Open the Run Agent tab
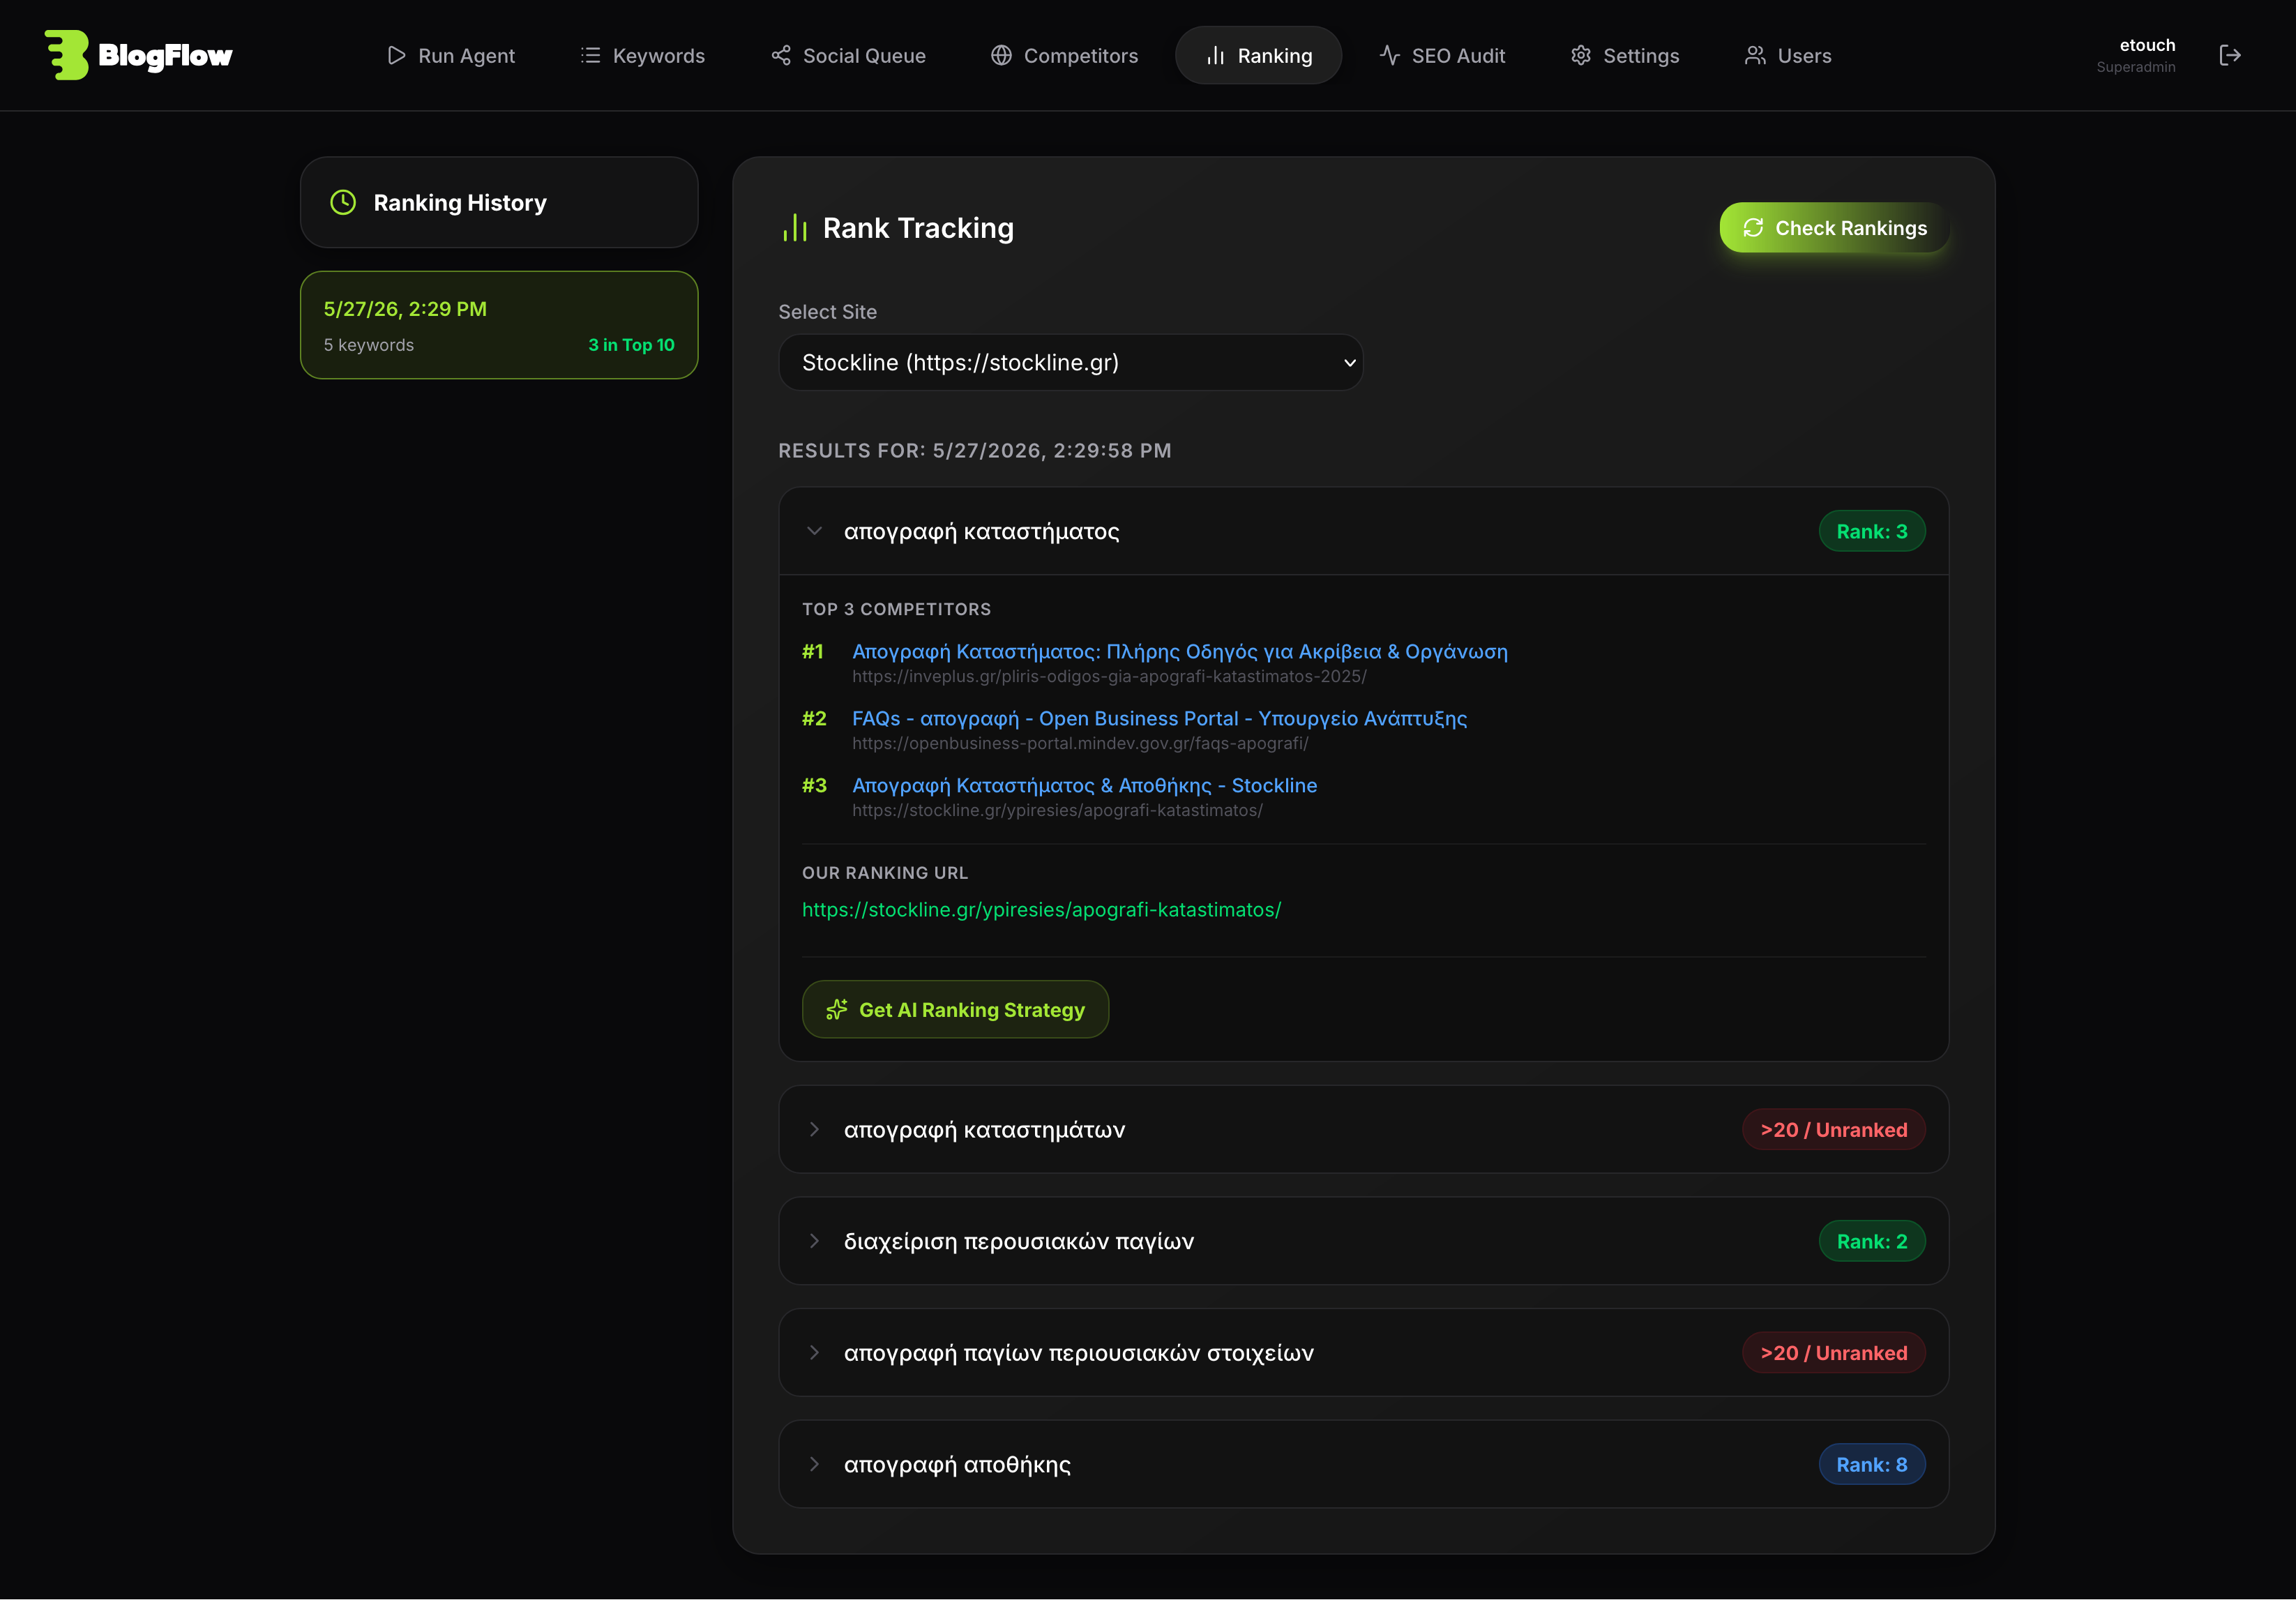 pyautogui.click(x=451, y=55)
